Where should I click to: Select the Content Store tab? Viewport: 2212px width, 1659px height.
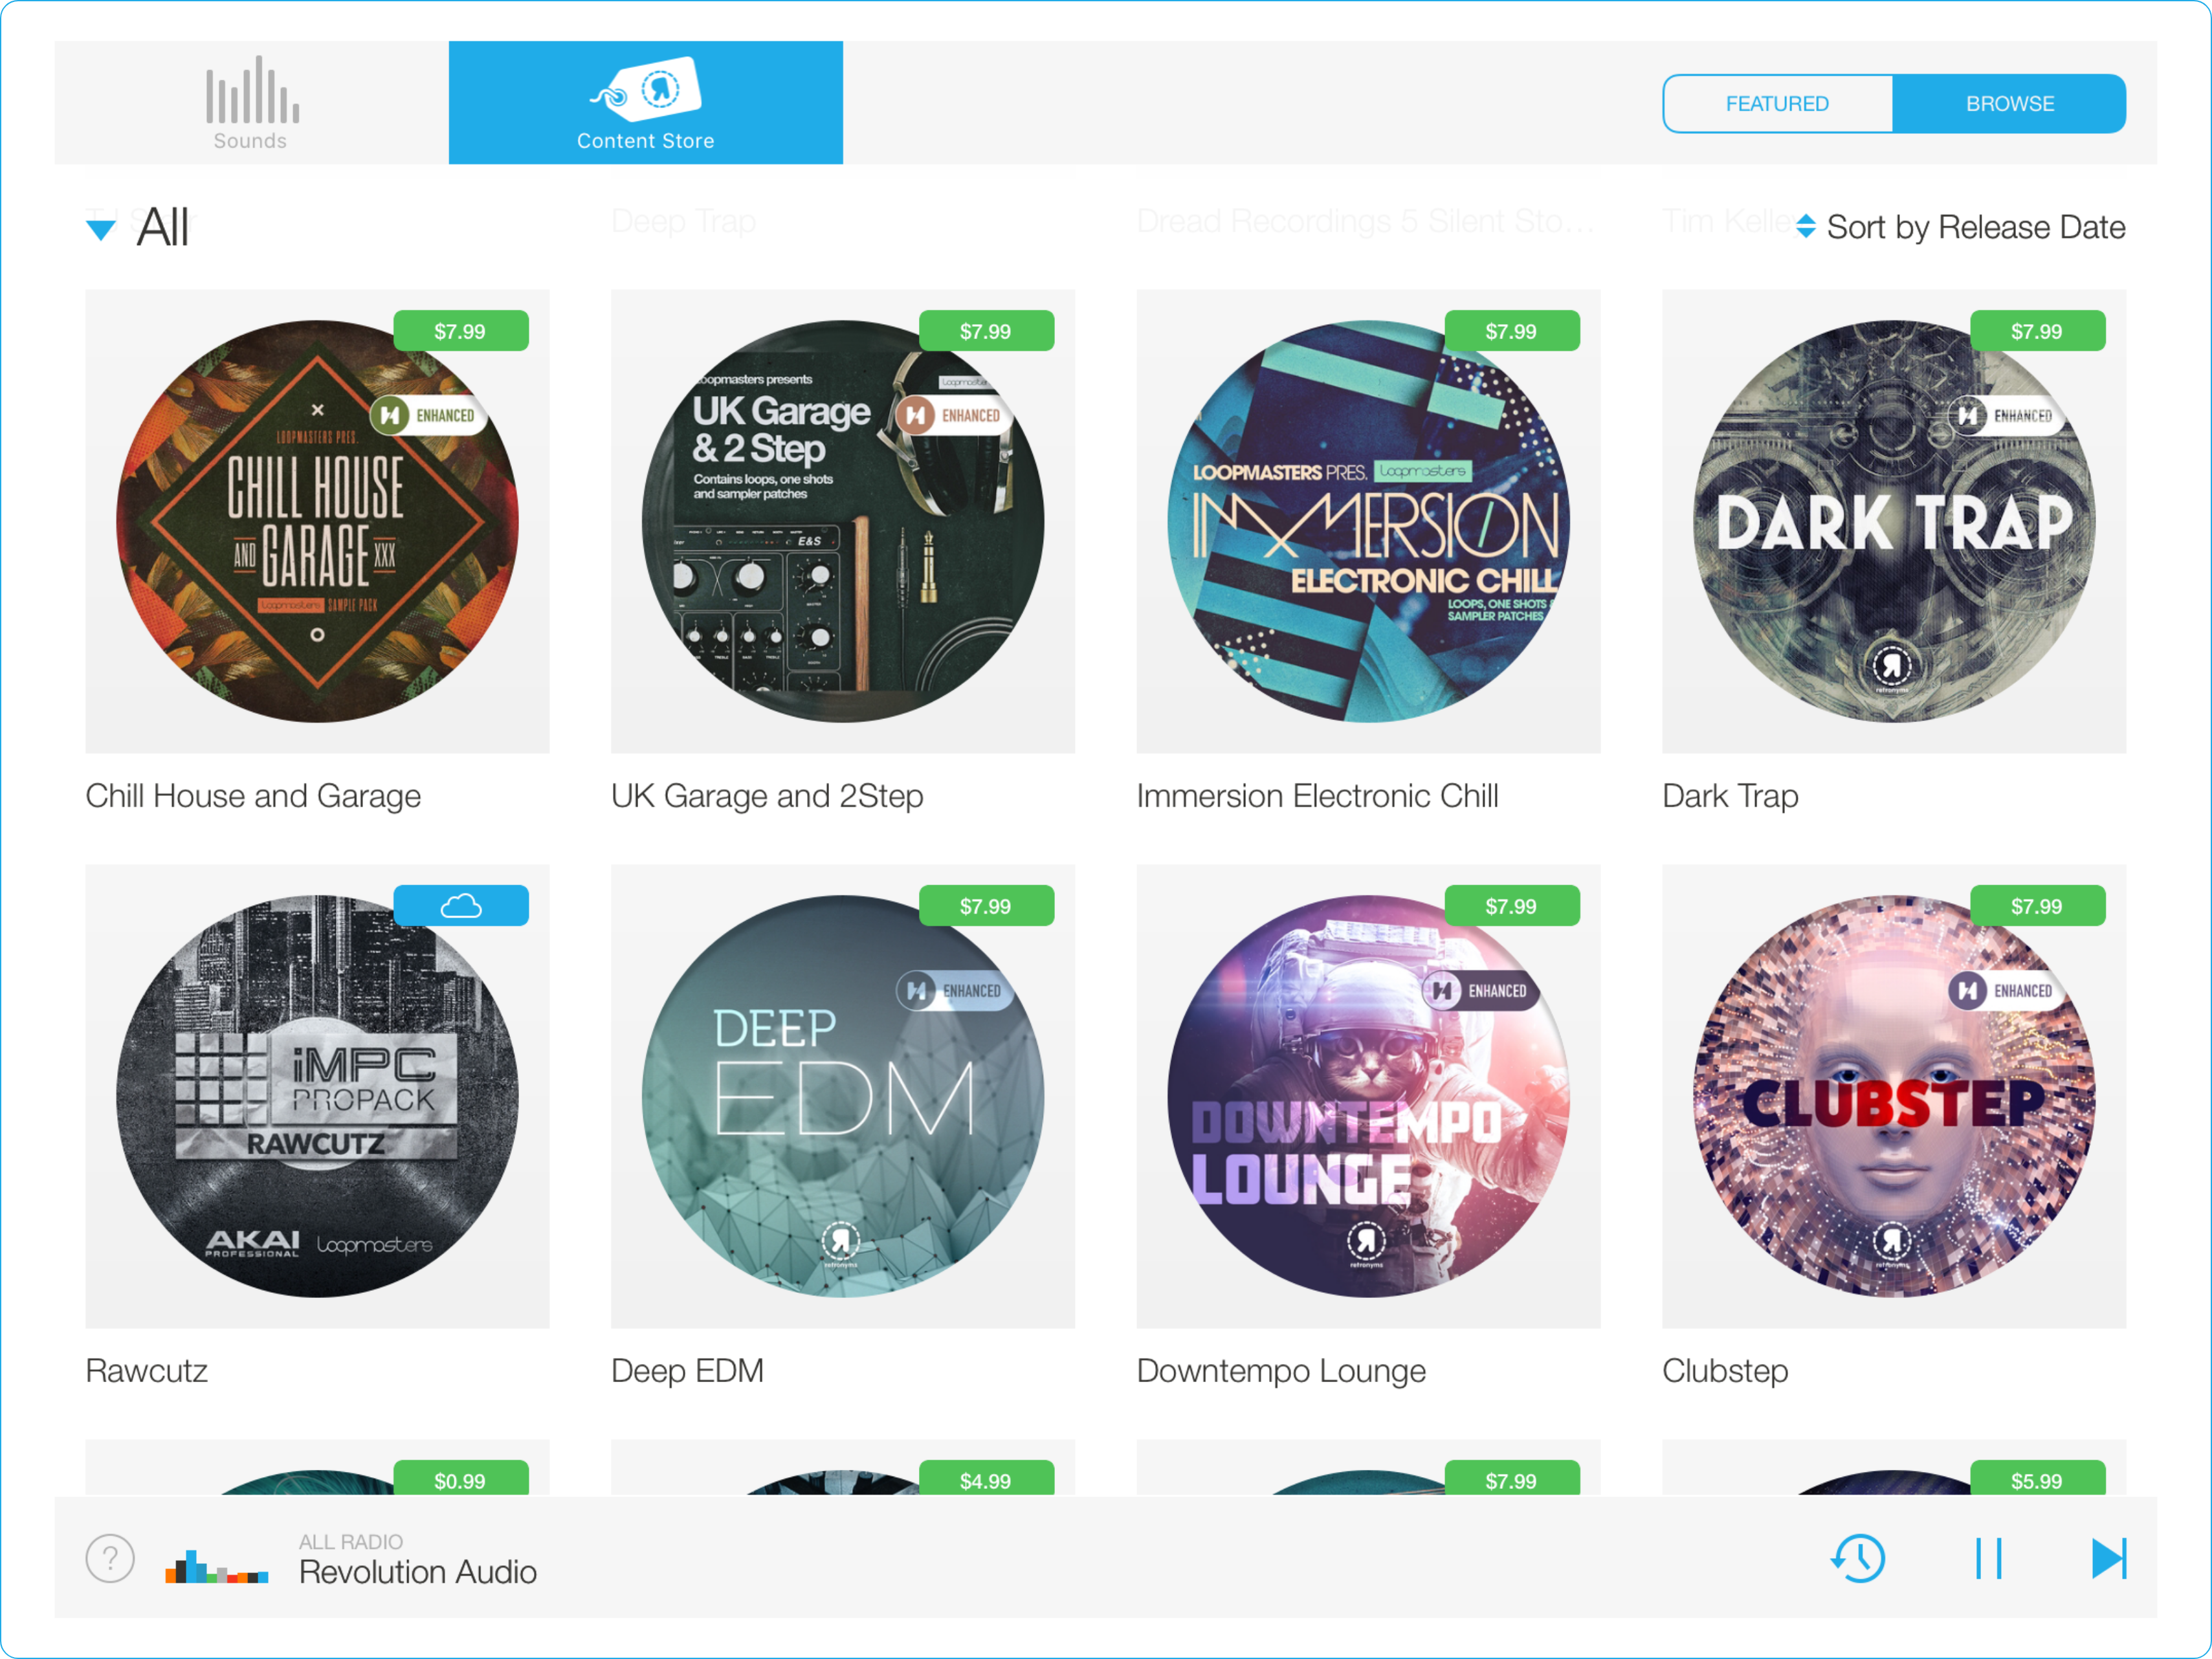645,103
